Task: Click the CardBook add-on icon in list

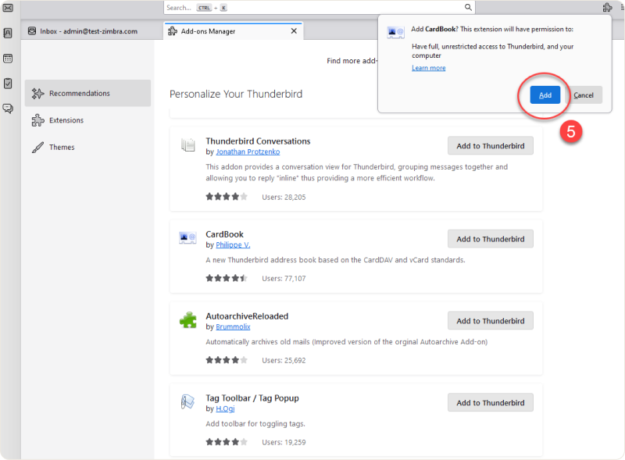Action: [187, 238]
